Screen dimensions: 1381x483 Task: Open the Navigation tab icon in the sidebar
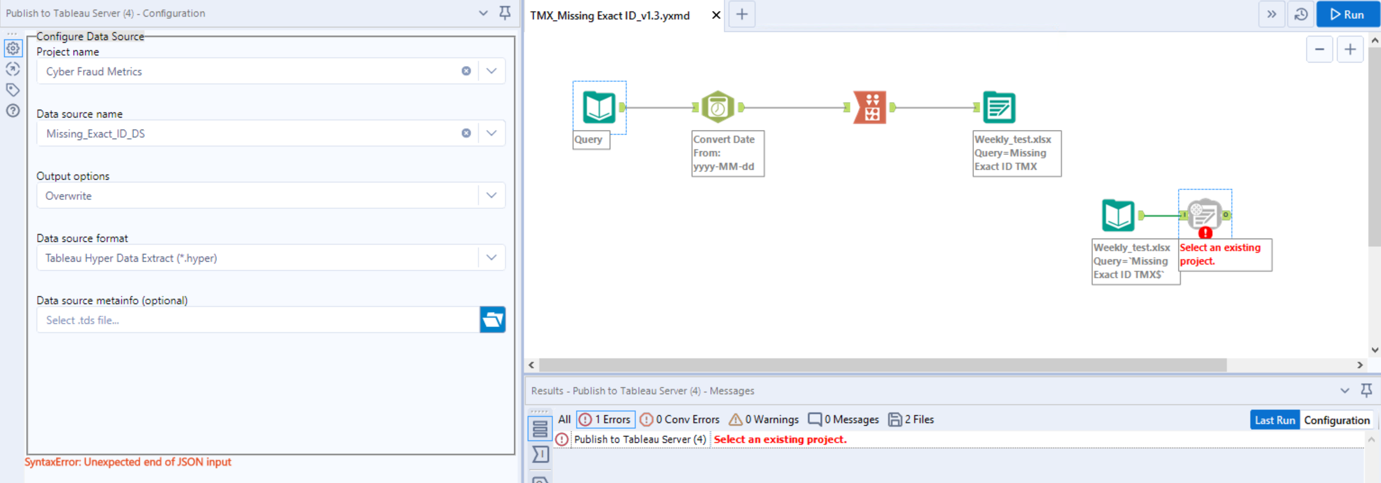point(13,69)
